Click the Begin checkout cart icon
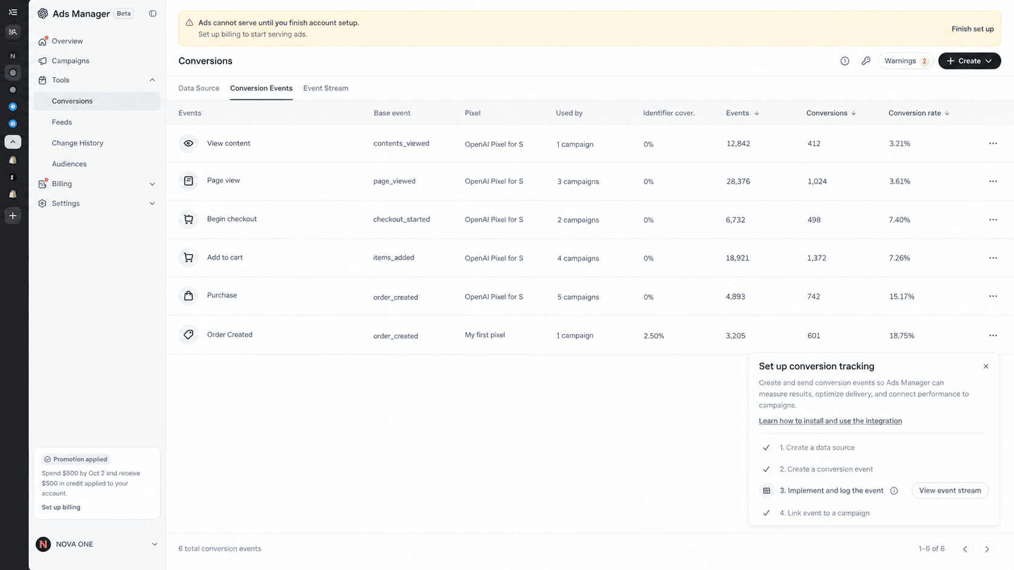1014x570 pixels. coord(188,219)
